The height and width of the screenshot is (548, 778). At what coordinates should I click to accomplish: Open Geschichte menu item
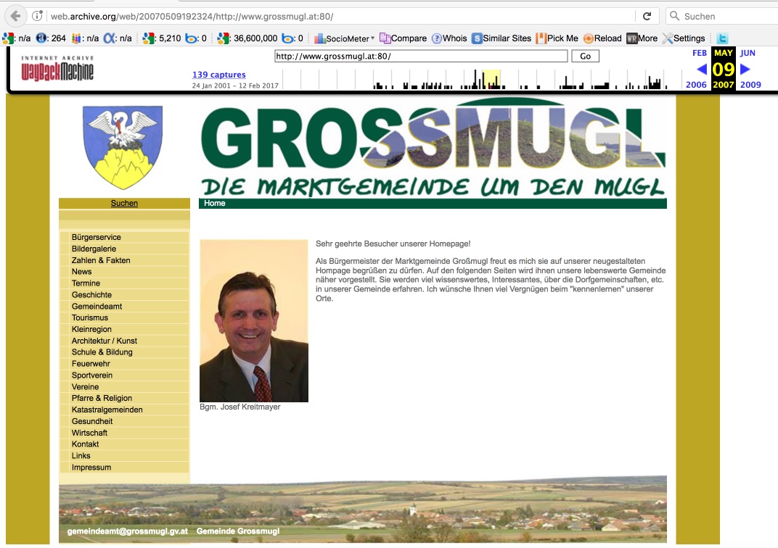pyautogui.click(x=91, y=294)
